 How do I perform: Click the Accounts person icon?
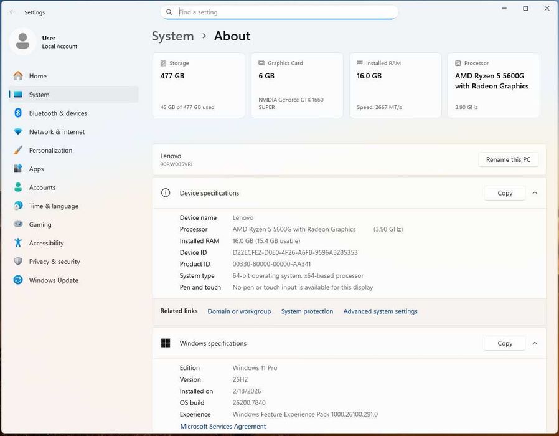point(18,187)
